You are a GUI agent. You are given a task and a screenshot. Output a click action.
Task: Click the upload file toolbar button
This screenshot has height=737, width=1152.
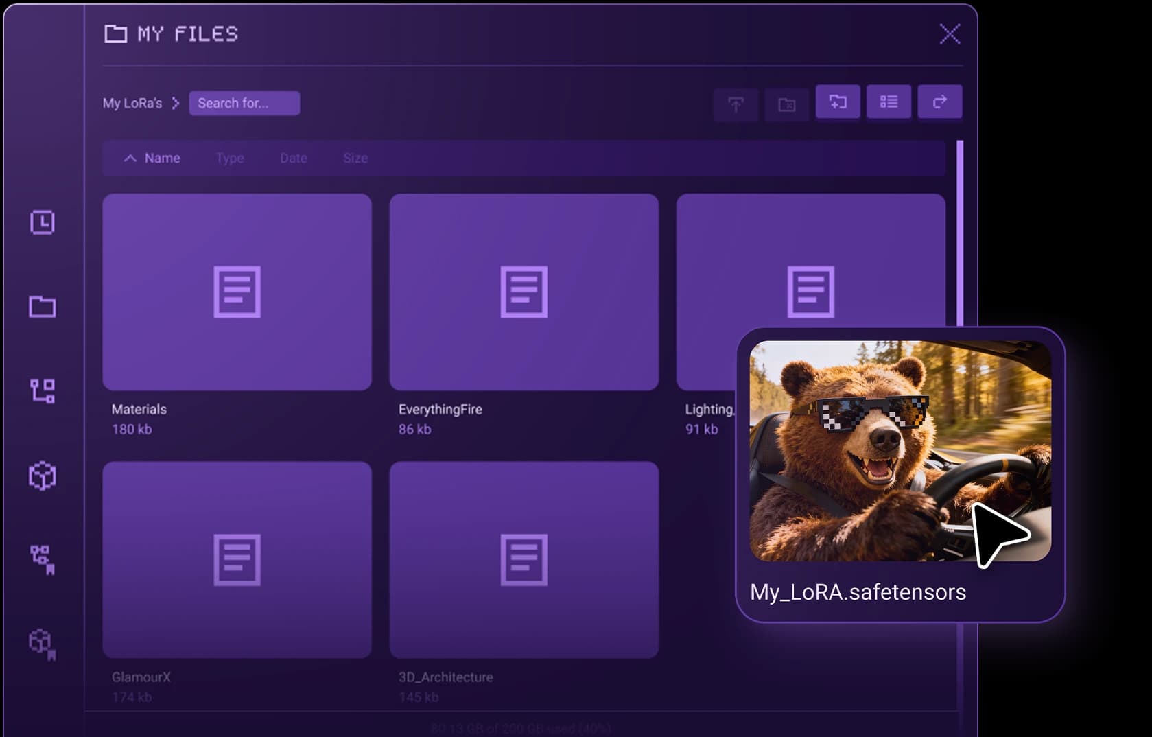736,104
